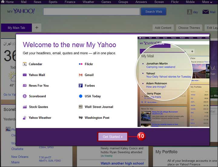Click the Mail envelope icon in header
This screenshot has width=218, height=167.
[206, 12]
